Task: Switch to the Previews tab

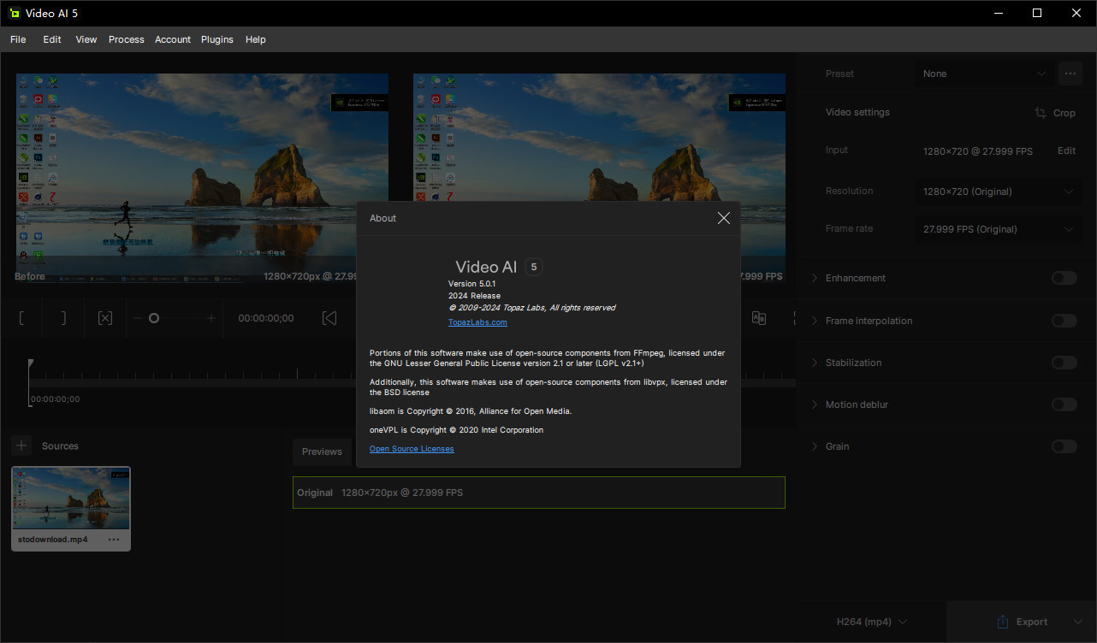Action: coord(322,451)
